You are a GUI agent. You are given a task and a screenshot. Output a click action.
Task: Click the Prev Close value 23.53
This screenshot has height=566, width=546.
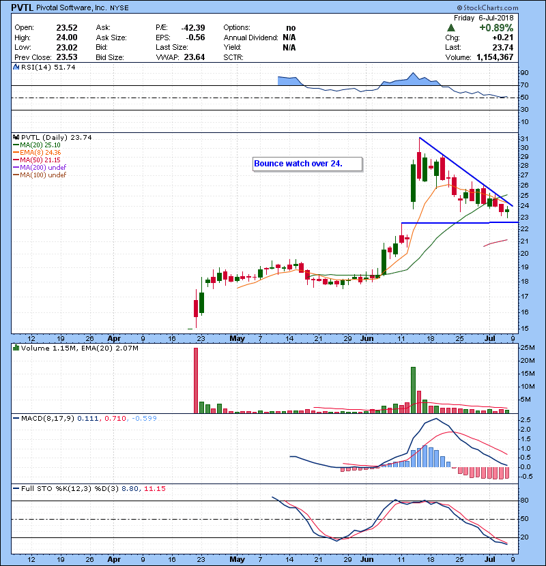pos(67,57)
